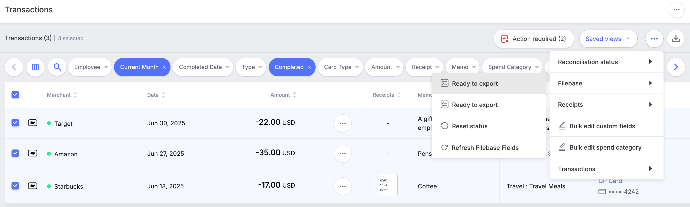Open the Completed Date filter dropdown
The width and height of the screenshot is (690, 207).
[203, 67]
